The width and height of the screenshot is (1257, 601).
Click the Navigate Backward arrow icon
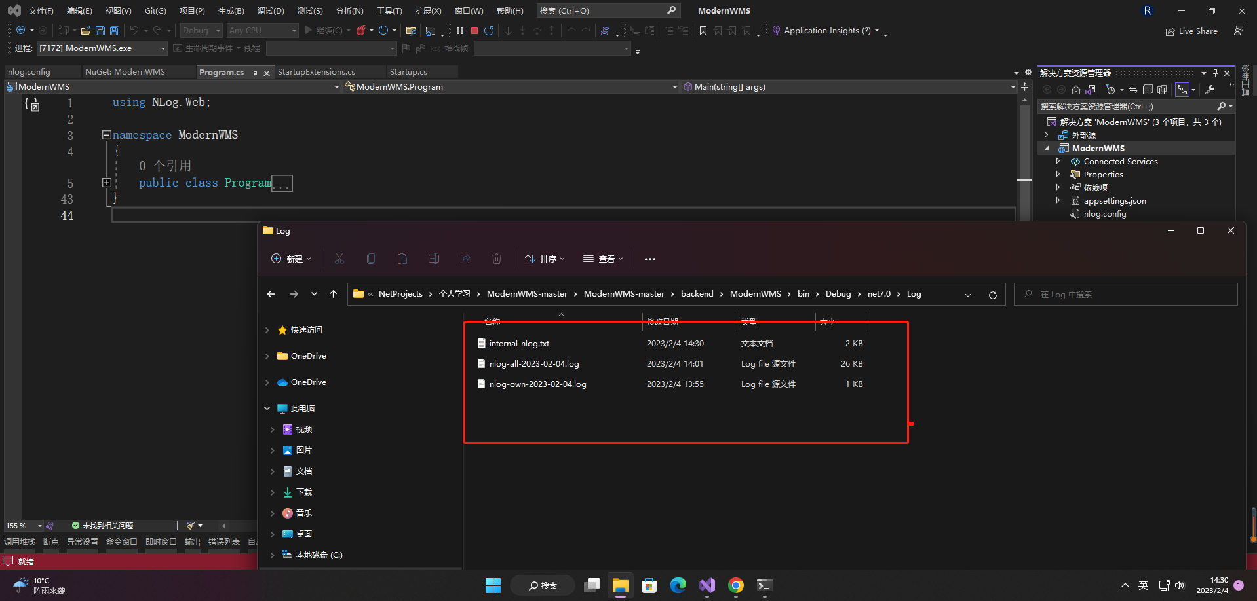tap(21, 30)
